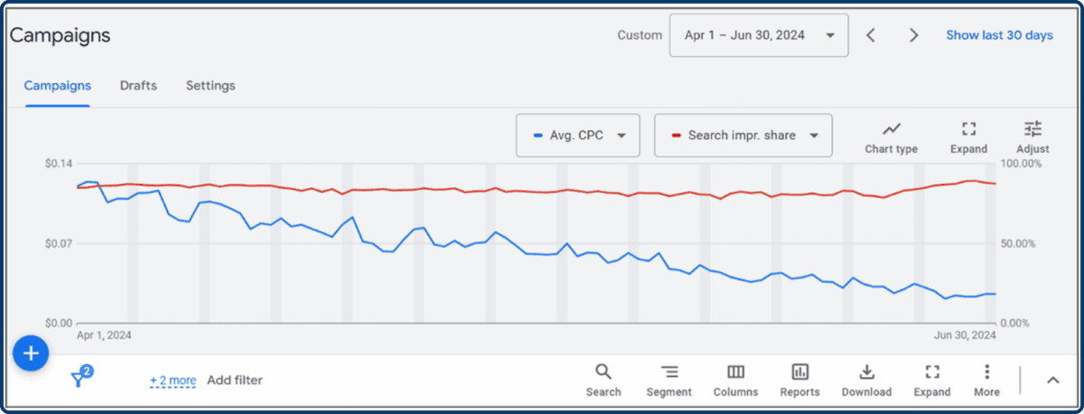Open the Columns icon

[735, 372]
